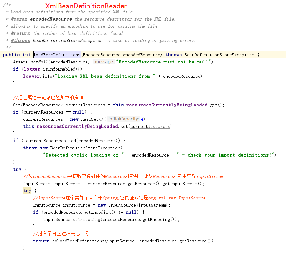Click currentResources in the Set declaration

click(x=85, y=105)
